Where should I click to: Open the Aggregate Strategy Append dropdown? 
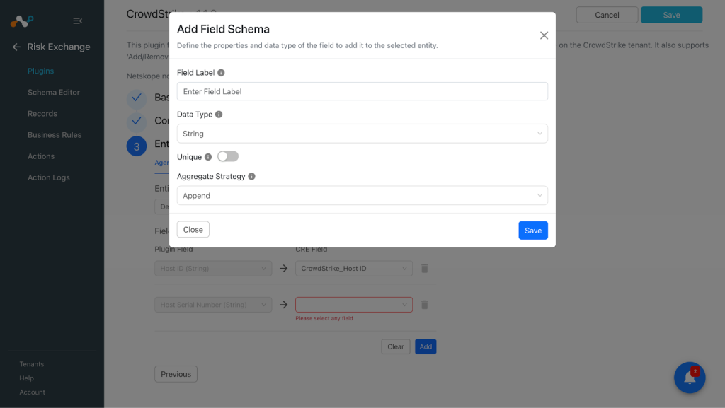[362, 196]
